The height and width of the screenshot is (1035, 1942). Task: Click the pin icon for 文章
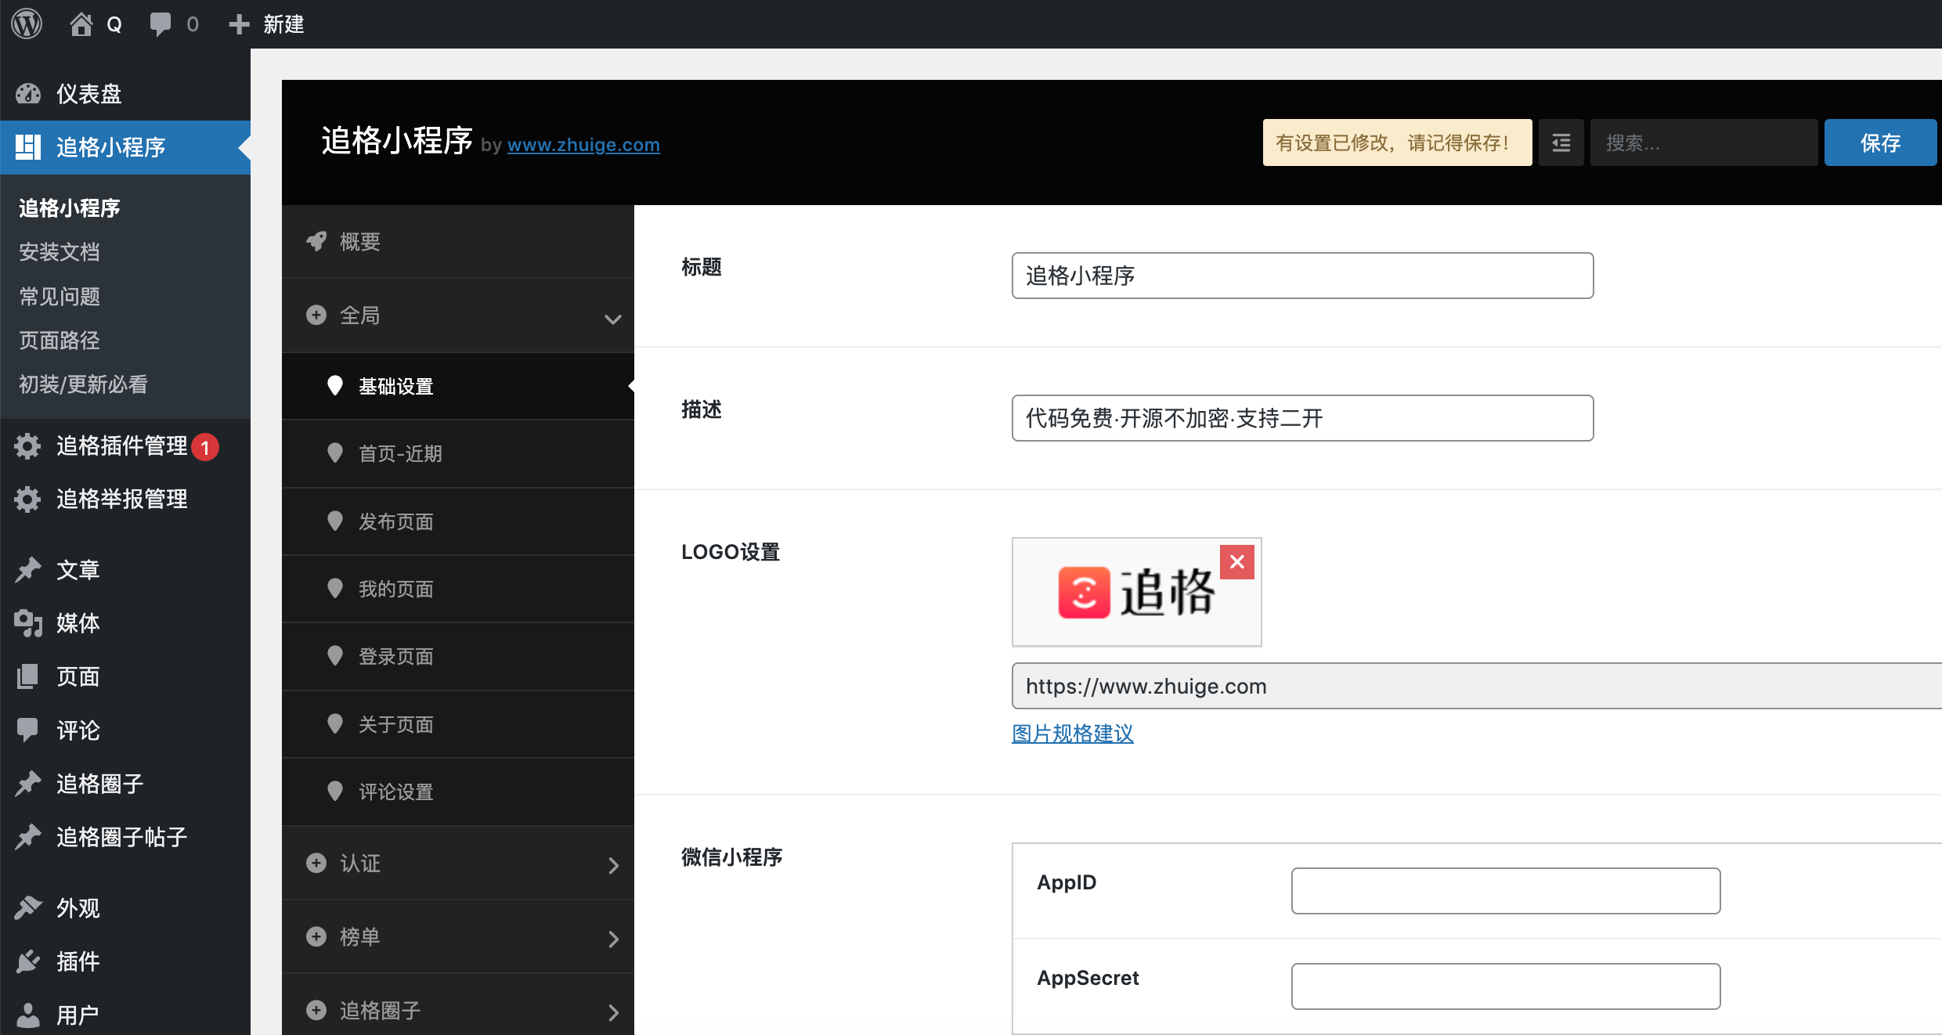pos(27,570)
